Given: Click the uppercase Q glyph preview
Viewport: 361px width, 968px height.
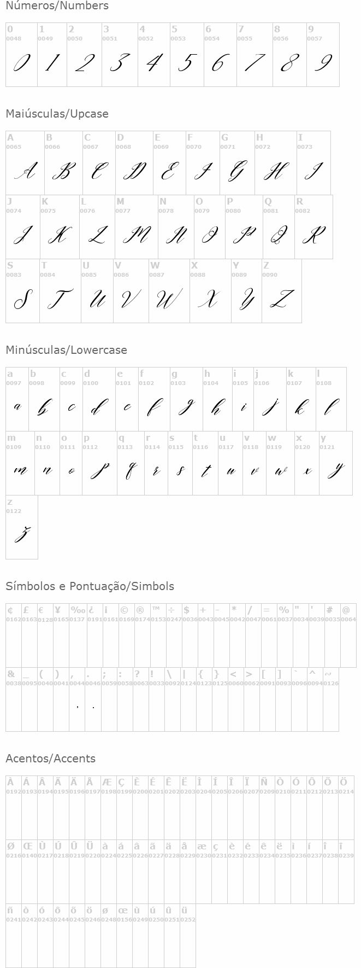Looking at the screenshot, I should tap(279, 236).
